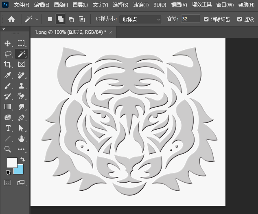Open the 窗口(W) menu
This screenshot has width=258, height=214.
pyautogui.click(x=225, y=5)
